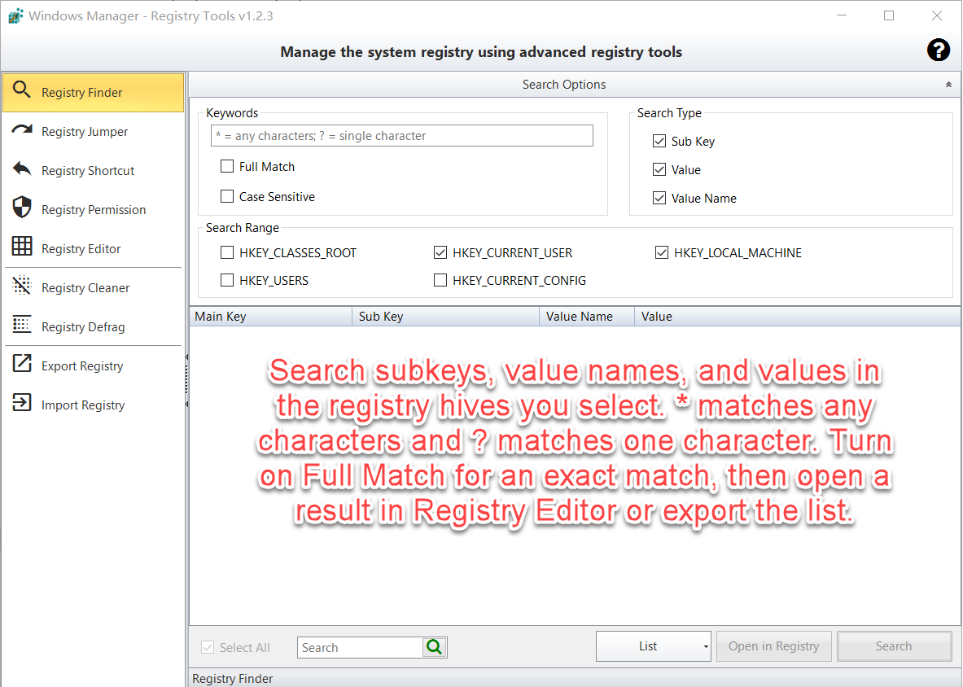Uncheck the Sub Key search type
Image resolution: width=963 pixels, height=687 pixels.
point(659,141)
